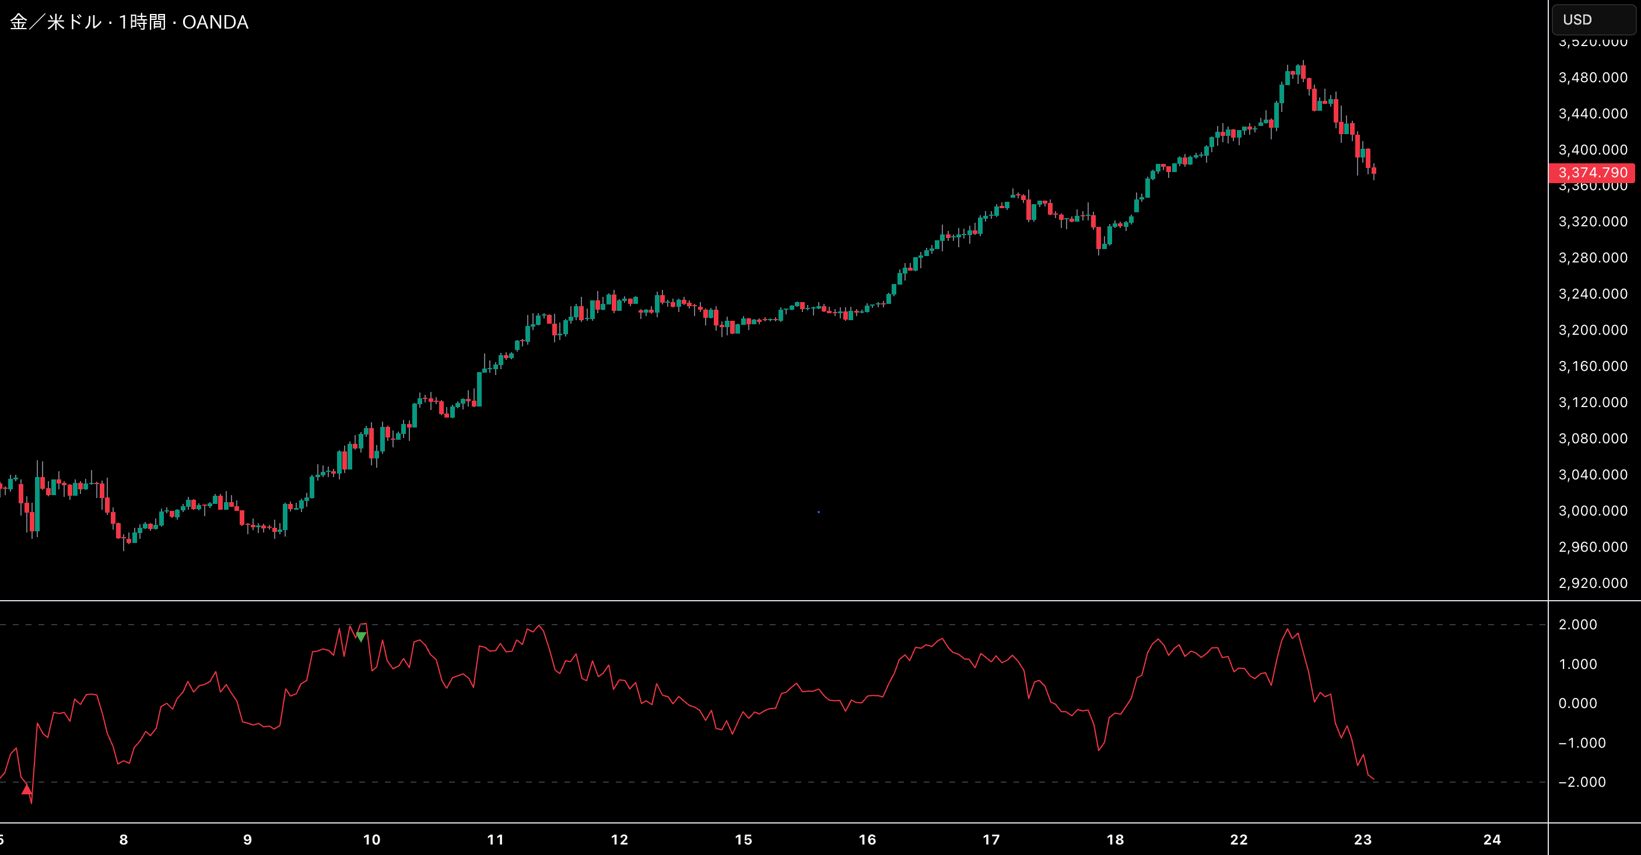
Task: Click the date label 10 on time axis
Action: (x=371, y=840)
